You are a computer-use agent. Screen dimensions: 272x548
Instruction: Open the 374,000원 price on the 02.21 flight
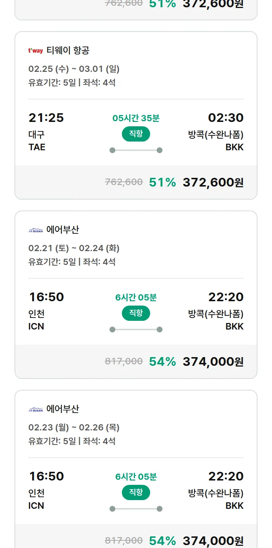(213, 361)
